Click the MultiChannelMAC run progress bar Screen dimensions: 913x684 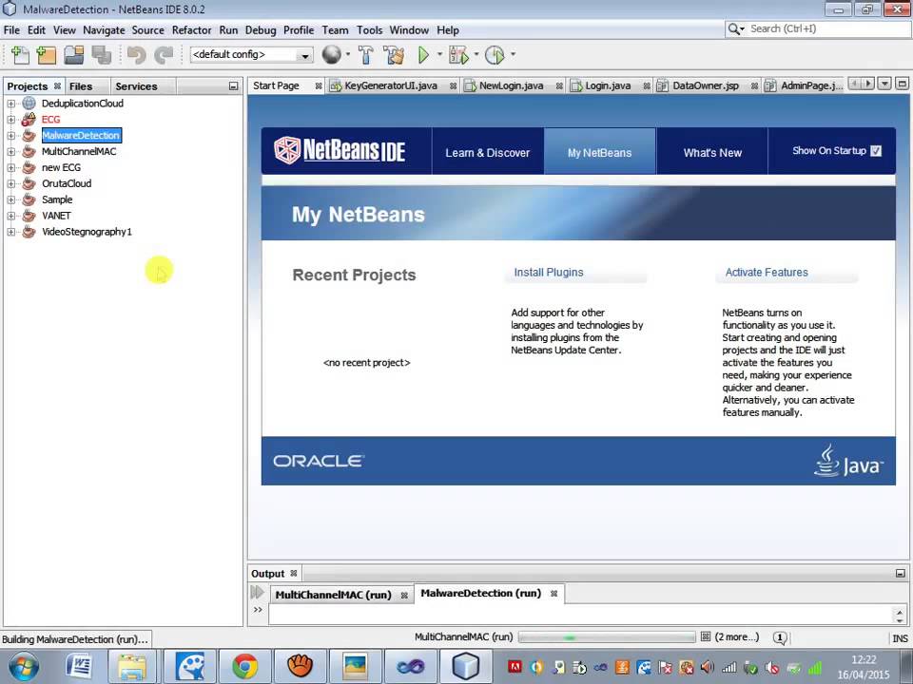tap(606, 637)
